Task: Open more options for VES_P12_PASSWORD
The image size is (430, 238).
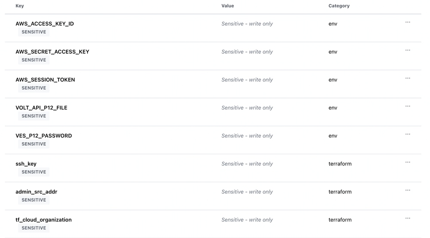Action: [408, 134]
